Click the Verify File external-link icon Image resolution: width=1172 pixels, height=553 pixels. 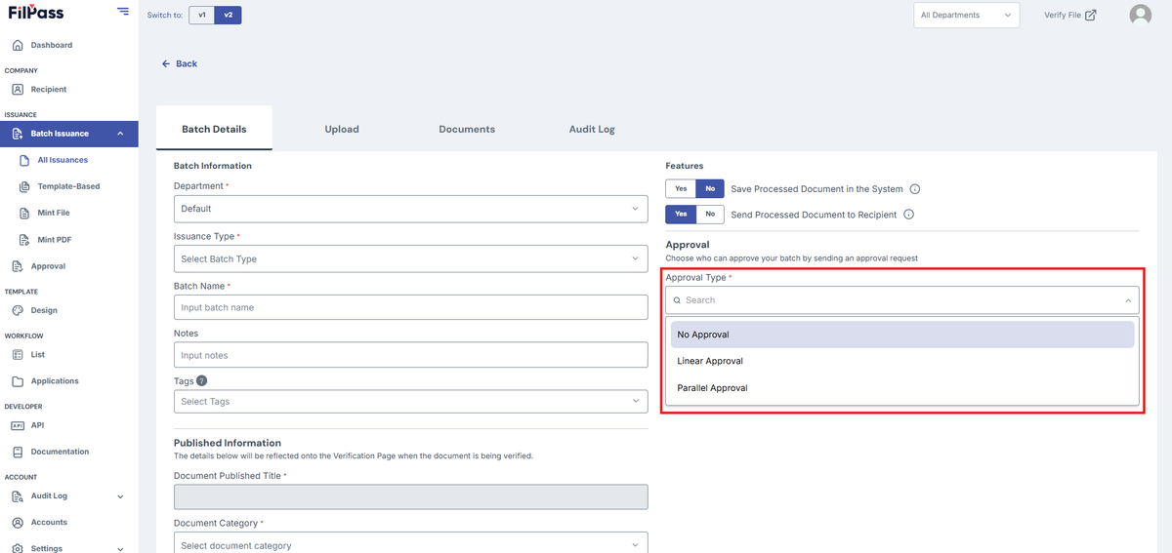click(x=1091, y=15)
